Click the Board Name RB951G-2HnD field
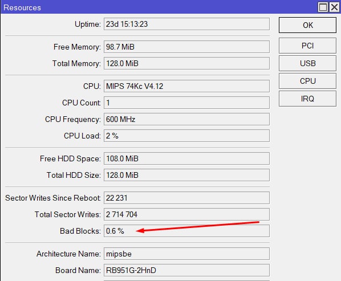 click(x=186, y=270)
